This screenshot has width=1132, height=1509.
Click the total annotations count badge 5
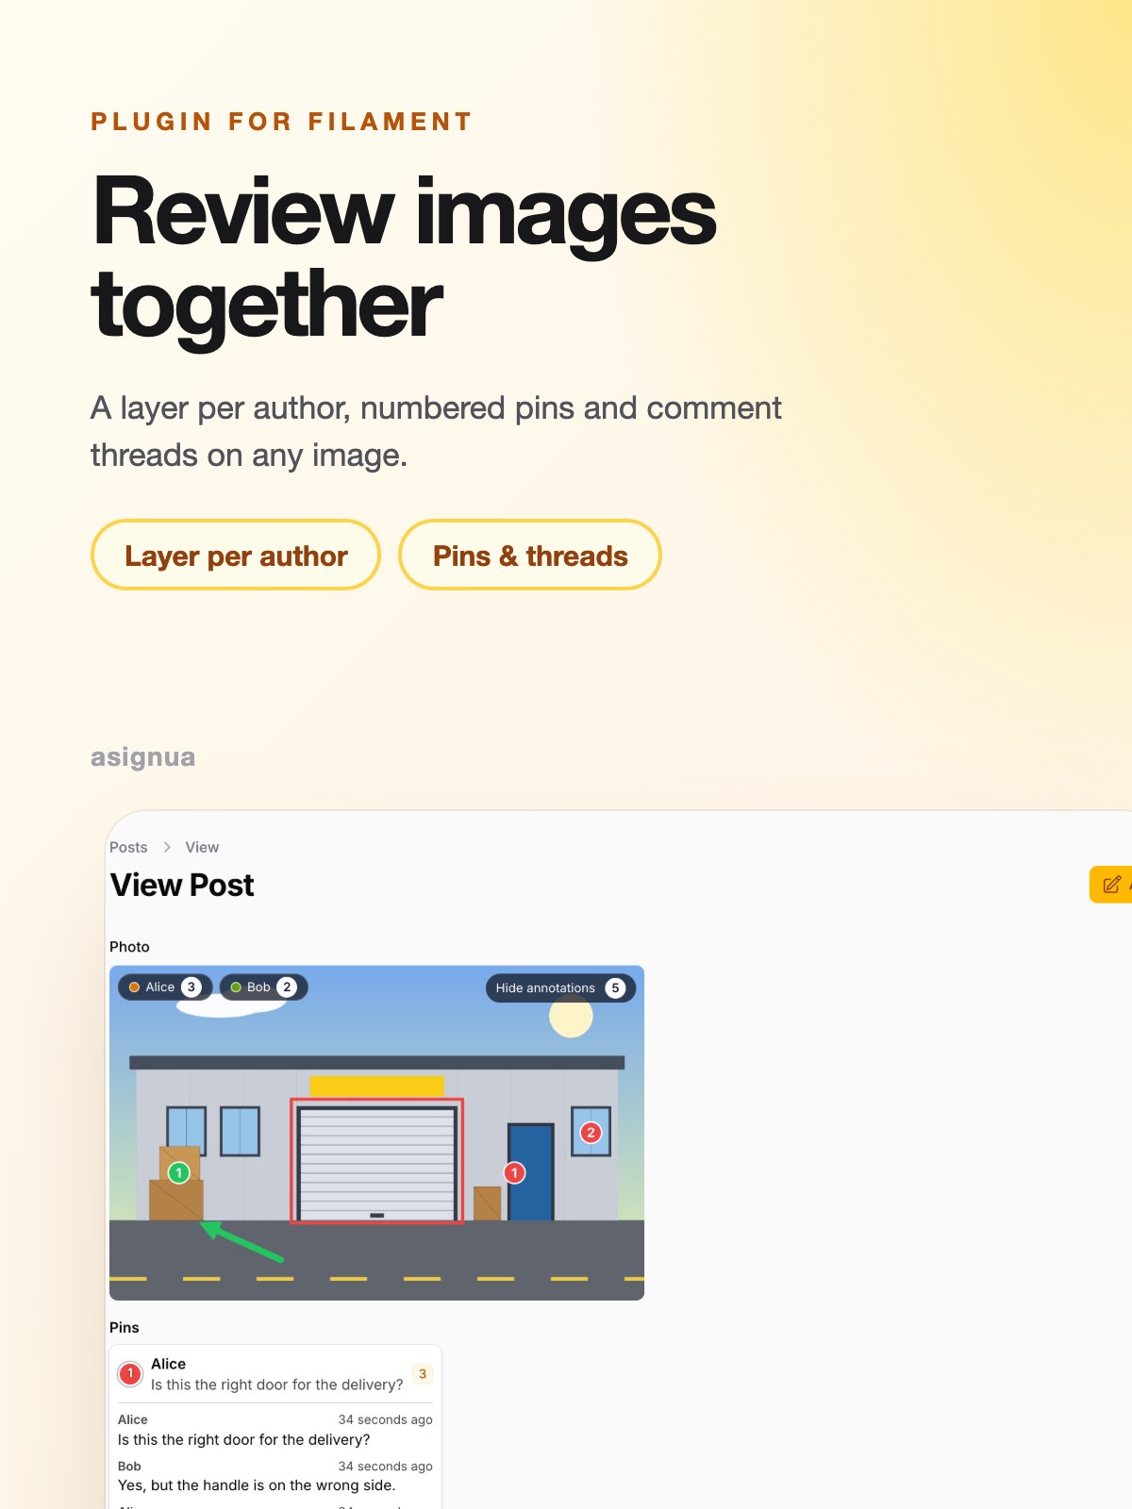(615, 988)
